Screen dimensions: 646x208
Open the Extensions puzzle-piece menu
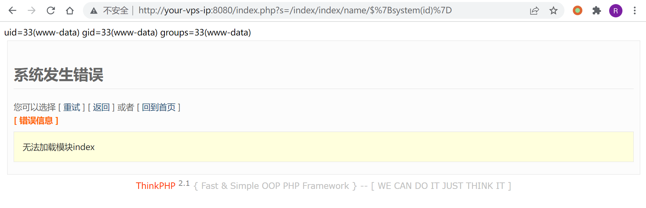pyautogui.click(x=597, y=11)
